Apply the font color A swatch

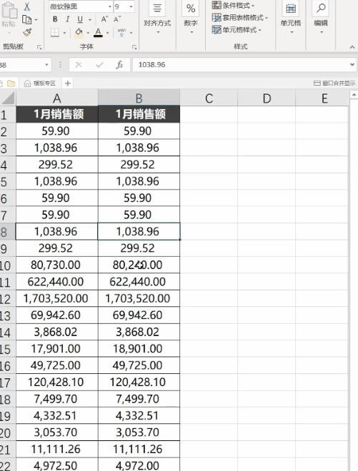tap(98, 32)
